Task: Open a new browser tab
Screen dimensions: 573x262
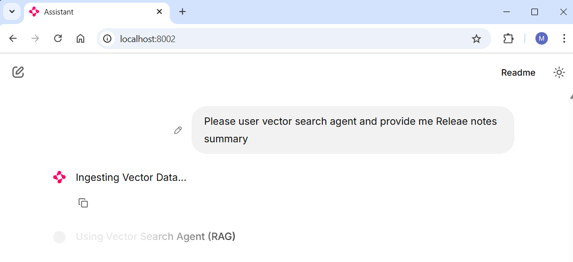Action: coord(182,12)
